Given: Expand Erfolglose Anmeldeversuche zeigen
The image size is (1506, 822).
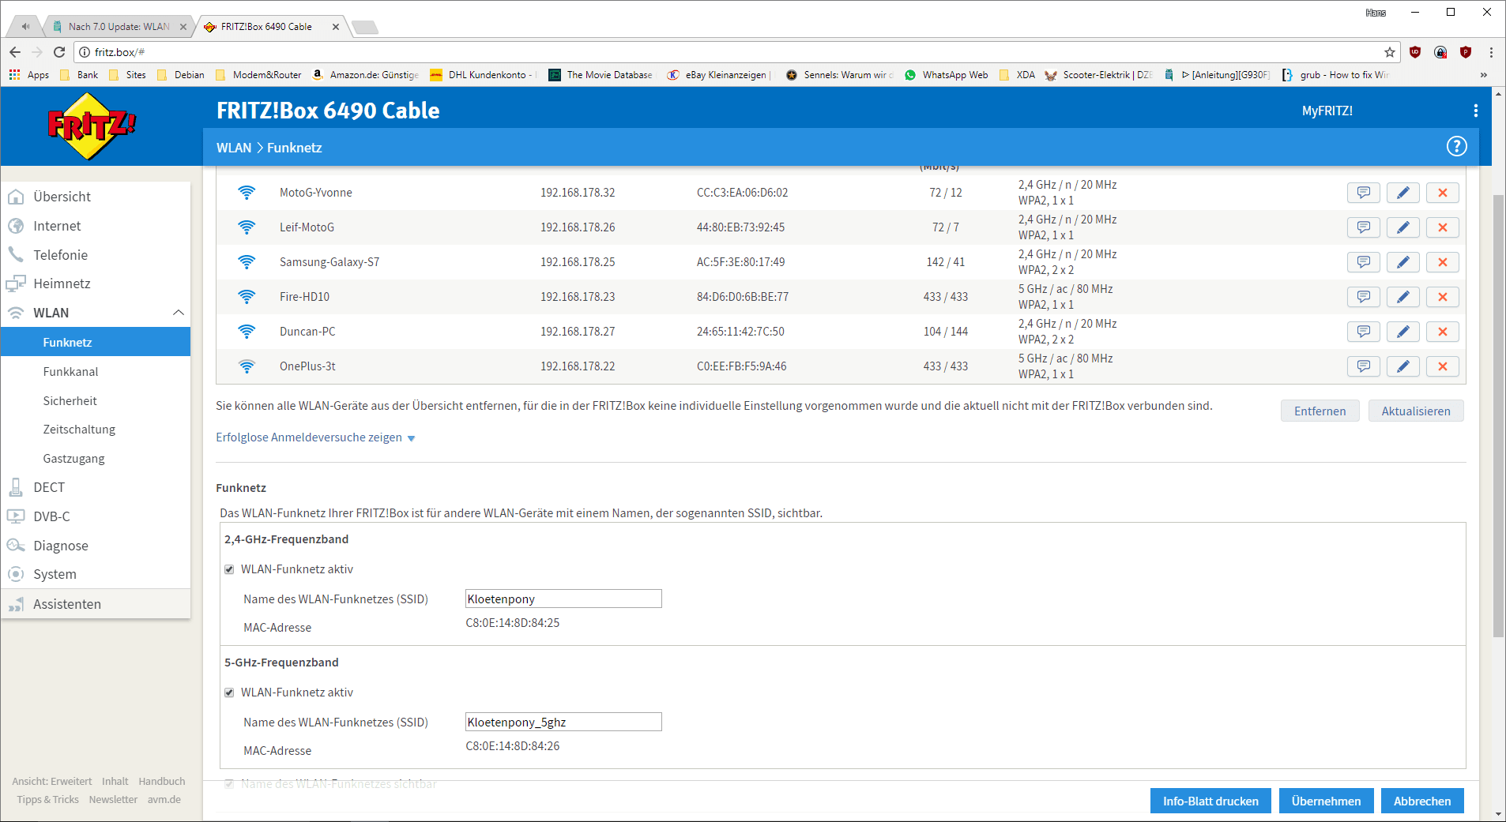Looking at the screenshot, I should pos(315,437).
